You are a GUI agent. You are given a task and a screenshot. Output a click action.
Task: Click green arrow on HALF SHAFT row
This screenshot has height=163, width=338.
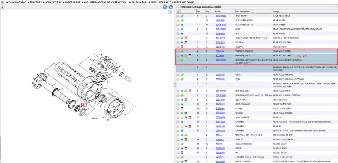pos(182,16)
